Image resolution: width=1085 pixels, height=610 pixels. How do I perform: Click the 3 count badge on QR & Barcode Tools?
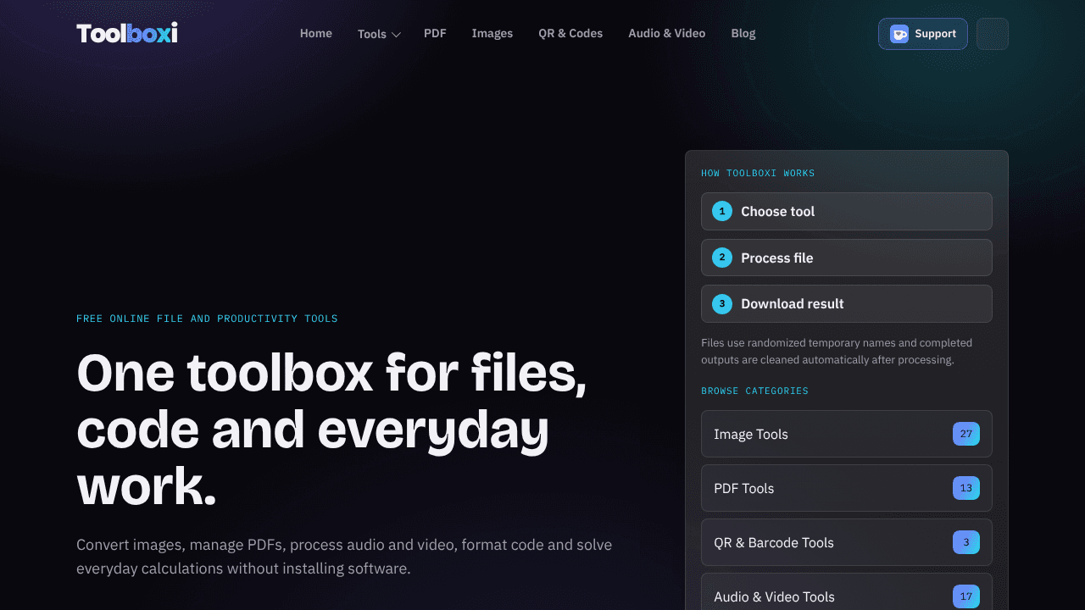tap(966, 542)
